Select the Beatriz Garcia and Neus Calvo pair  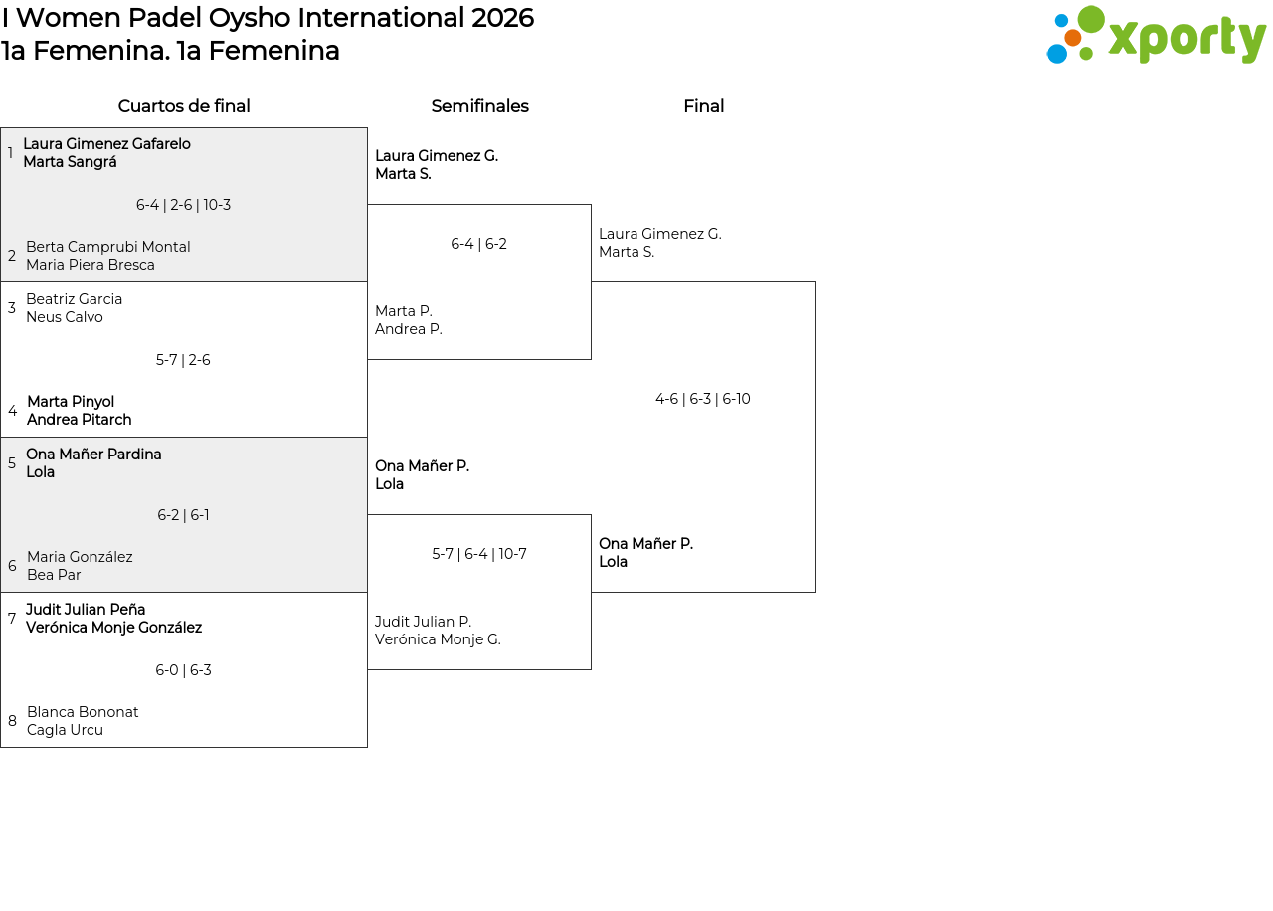pyautogui.click(x=75, y=308)
